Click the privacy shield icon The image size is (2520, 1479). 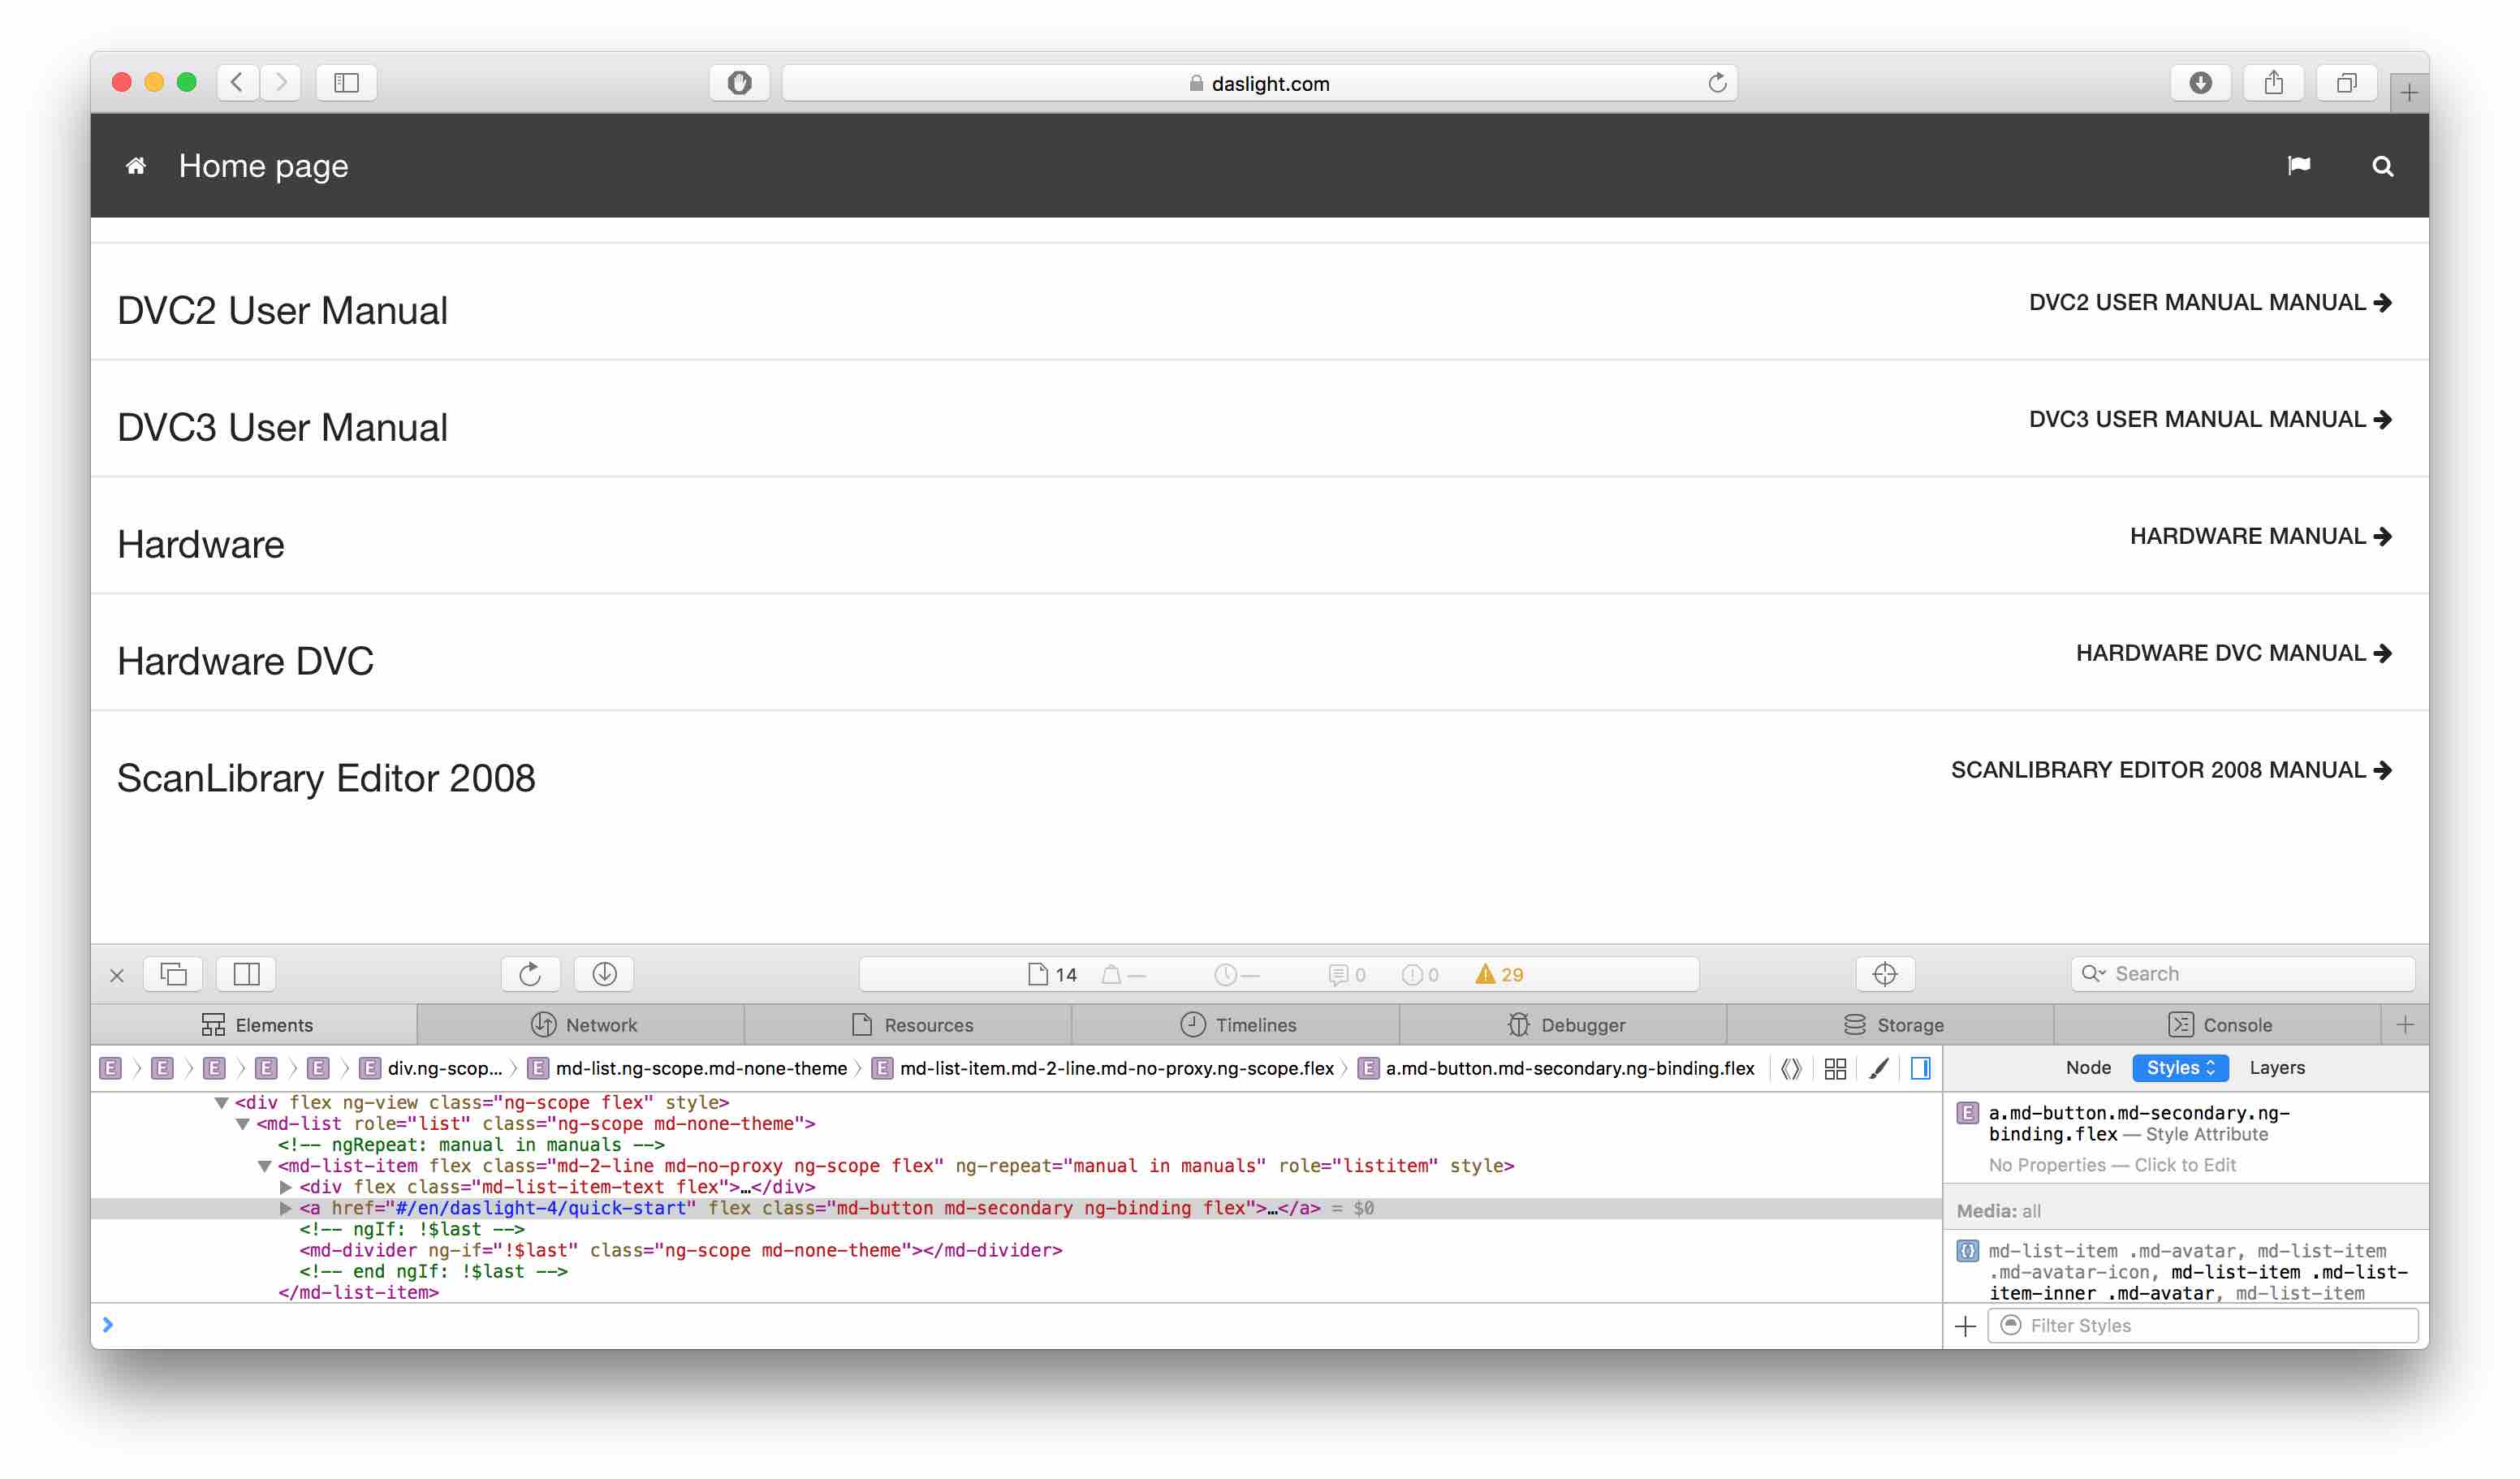tap(739, 82)
